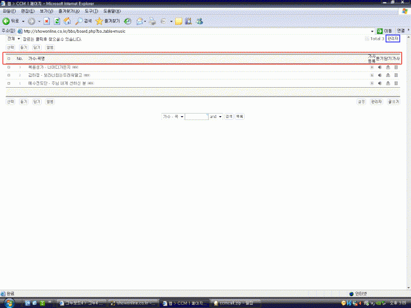411x308 pixels.
Task: Open the 'and' search operator dropdown
Action: pos(216,117)
